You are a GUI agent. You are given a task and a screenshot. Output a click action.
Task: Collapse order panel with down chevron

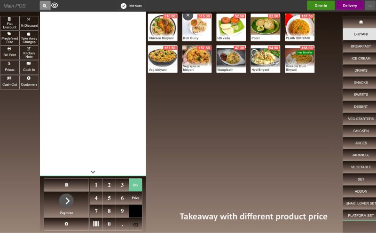point(93,172)
